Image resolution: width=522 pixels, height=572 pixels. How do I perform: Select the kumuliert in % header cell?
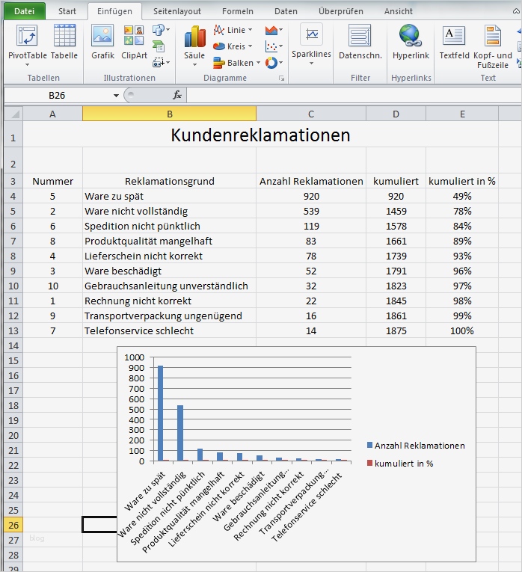click(462, 181)
